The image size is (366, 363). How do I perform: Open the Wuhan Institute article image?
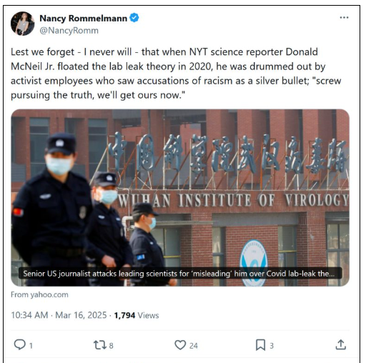pos(180,198)
